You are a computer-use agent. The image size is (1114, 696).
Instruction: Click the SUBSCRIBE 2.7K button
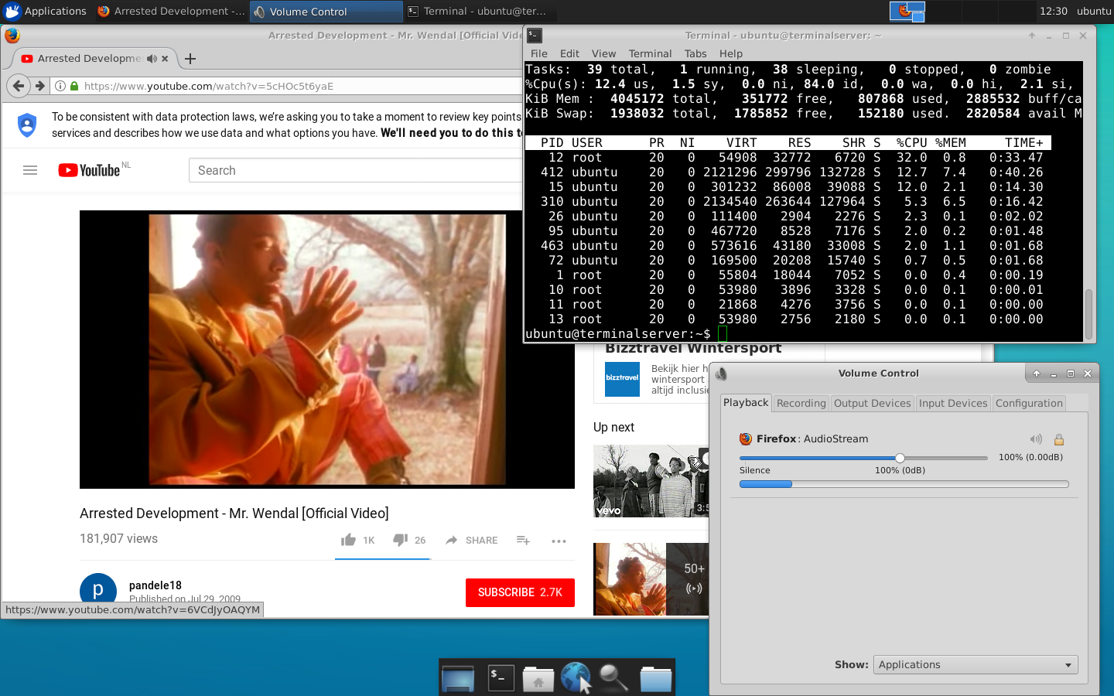[520, 592]
